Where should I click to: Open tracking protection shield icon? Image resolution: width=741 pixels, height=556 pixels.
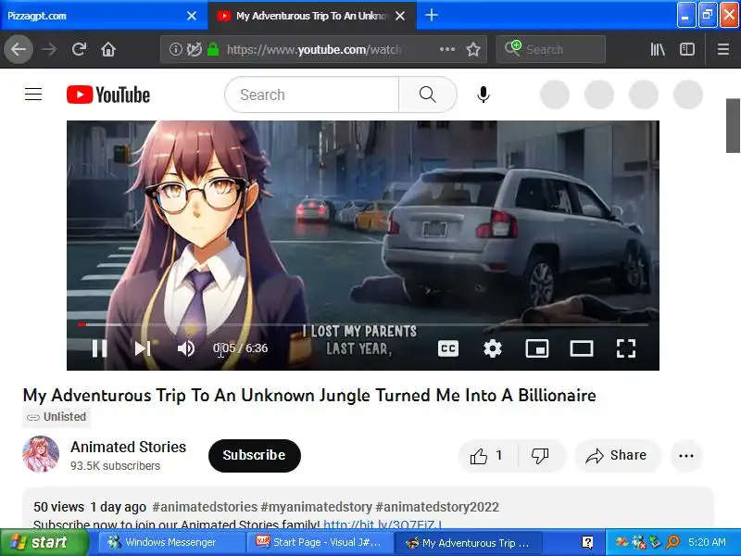point(194,49)
